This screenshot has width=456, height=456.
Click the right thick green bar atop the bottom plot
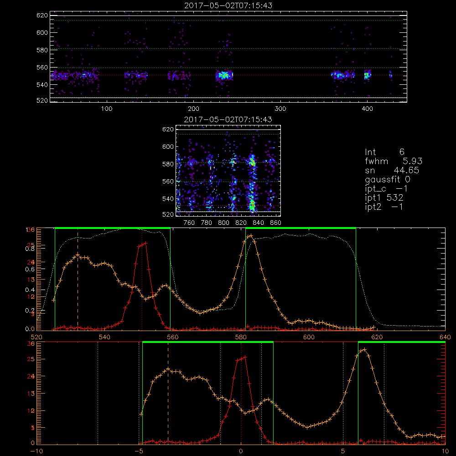[402, 342]
